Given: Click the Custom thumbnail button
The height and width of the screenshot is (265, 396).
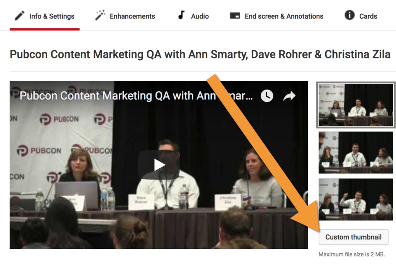Looking at the screenshot, I should 353,237.
